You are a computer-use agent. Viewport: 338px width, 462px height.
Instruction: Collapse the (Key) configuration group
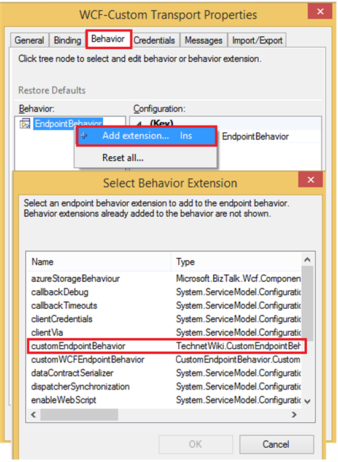click(x=140, y=124)
